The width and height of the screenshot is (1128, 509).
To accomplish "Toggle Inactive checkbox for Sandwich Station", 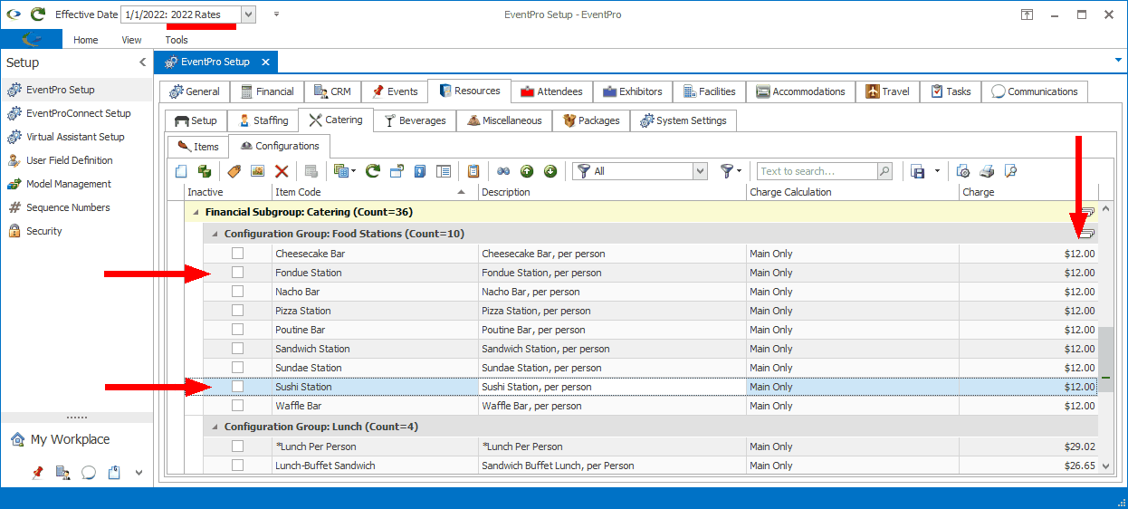I will tap(237, 349).
